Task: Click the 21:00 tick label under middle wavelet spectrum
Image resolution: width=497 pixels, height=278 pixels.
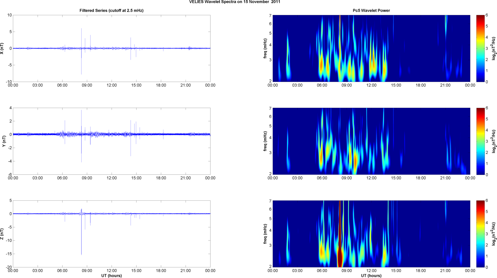Action: pyautogui.click(x=445, y=178)
